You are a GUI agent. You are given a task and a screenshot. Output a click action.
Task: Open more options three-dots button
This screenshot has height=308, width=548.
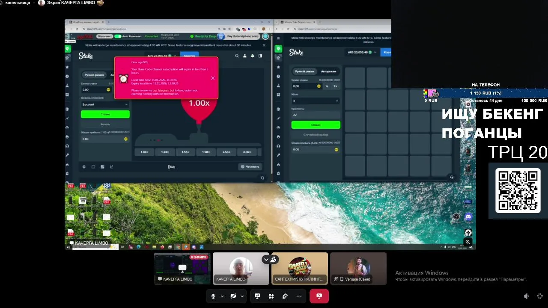coord(299,296)
